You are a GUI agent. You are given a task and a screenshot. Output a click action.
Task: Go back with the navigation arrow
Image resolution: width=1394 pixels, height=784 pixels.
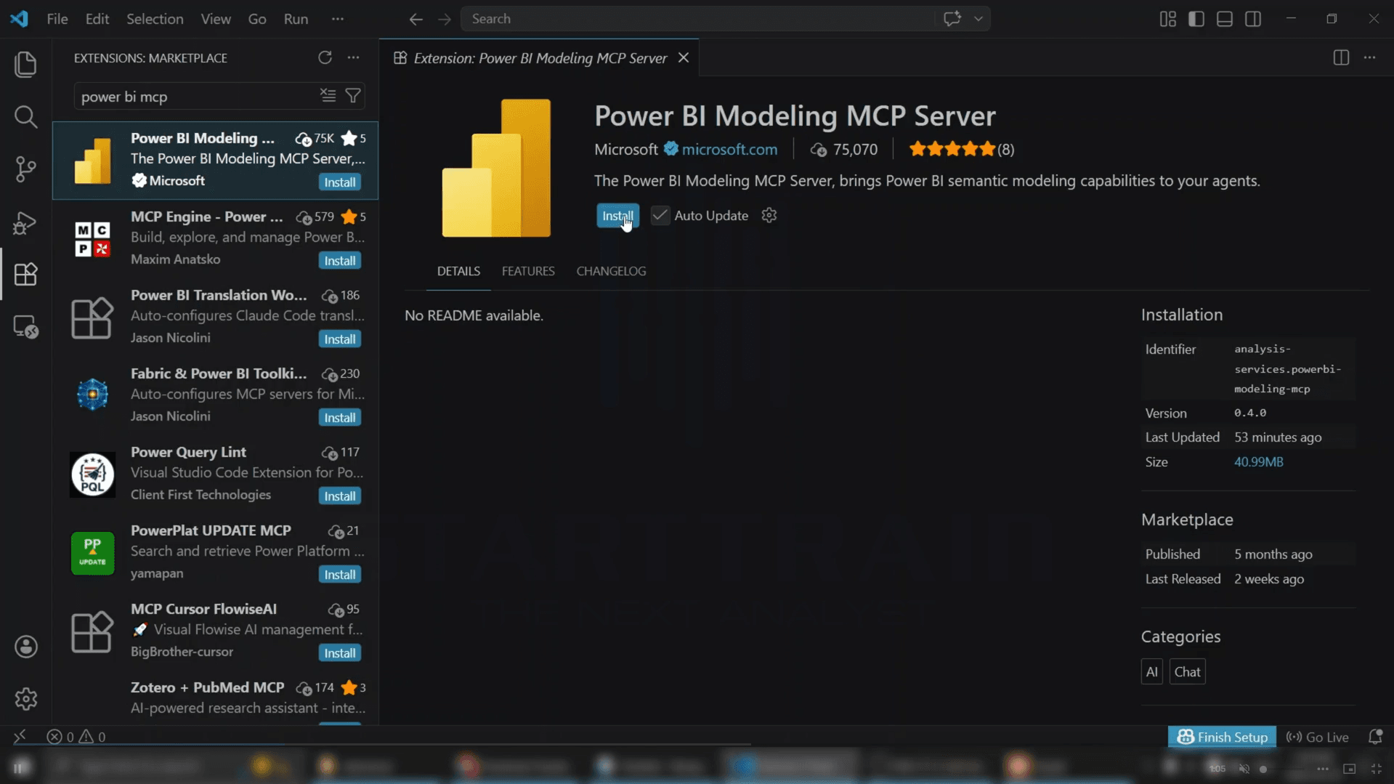tap(416, 19)
